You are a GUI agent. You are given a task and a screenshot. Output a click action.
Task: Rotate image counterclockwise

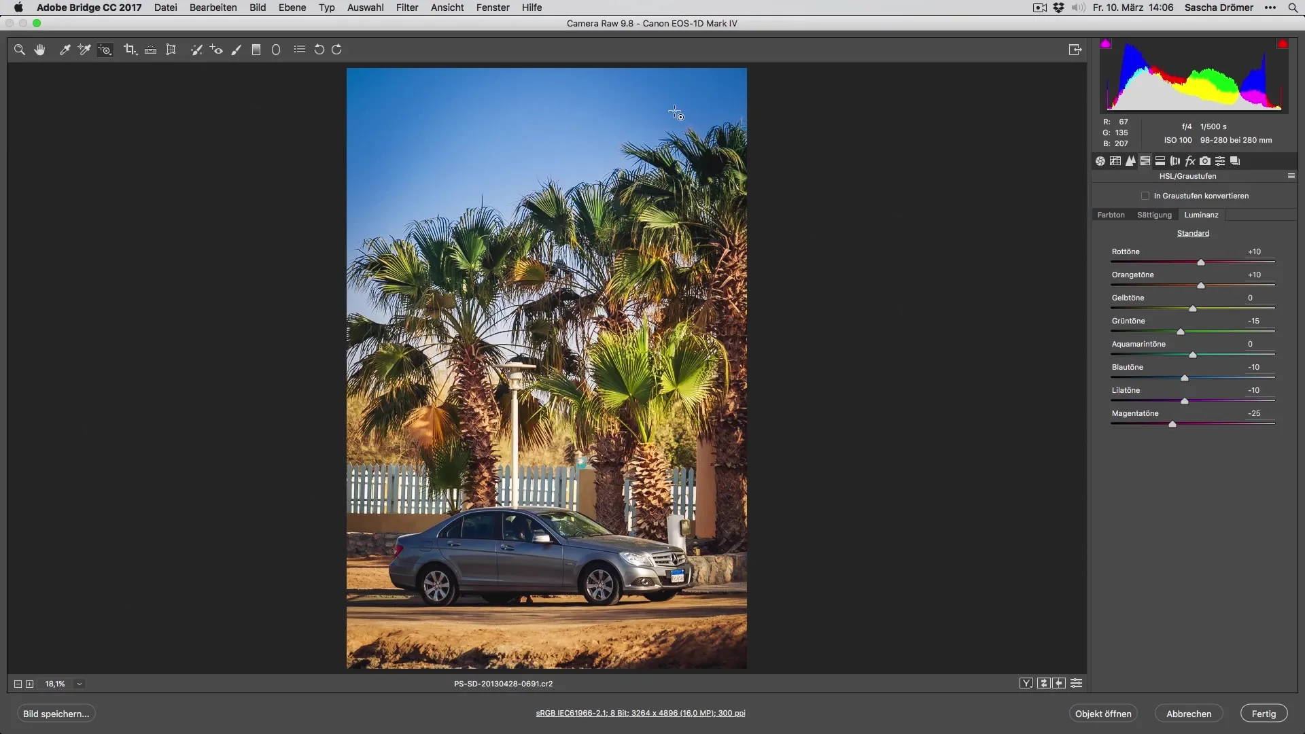click(x=319, y=50)
